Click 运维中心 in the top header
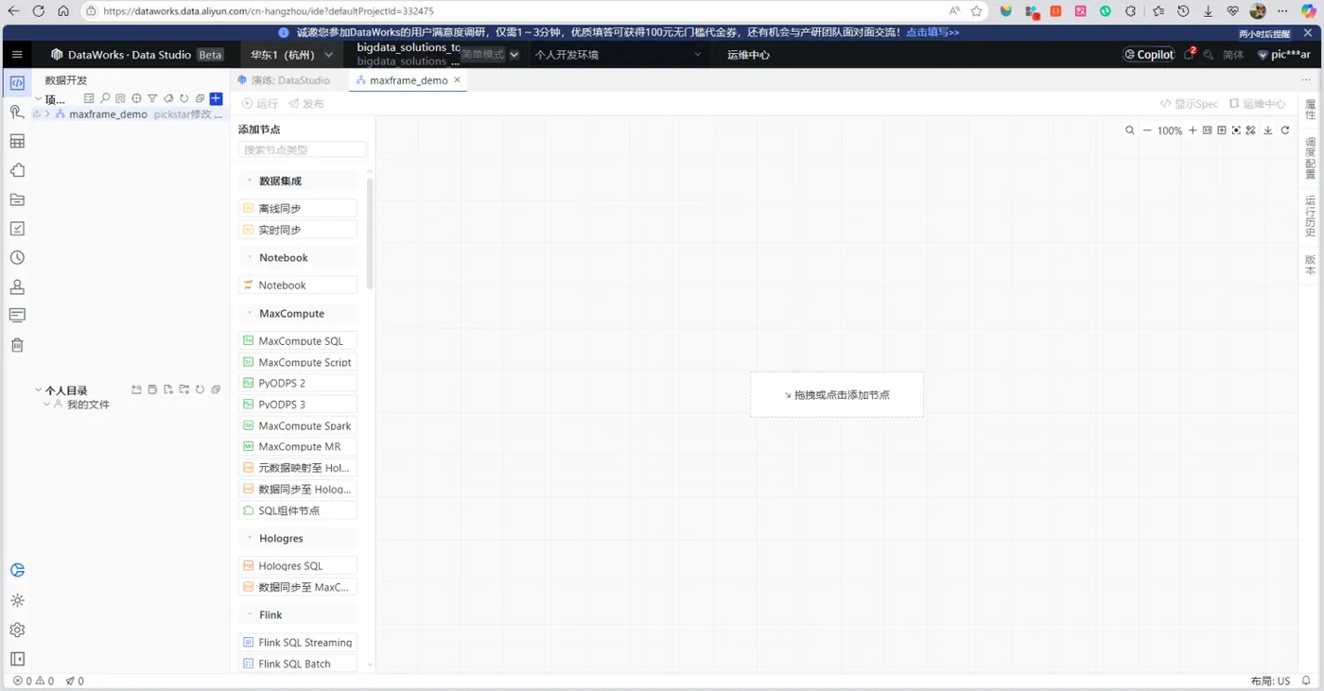 pyautogui.click(x=748, y=55)
